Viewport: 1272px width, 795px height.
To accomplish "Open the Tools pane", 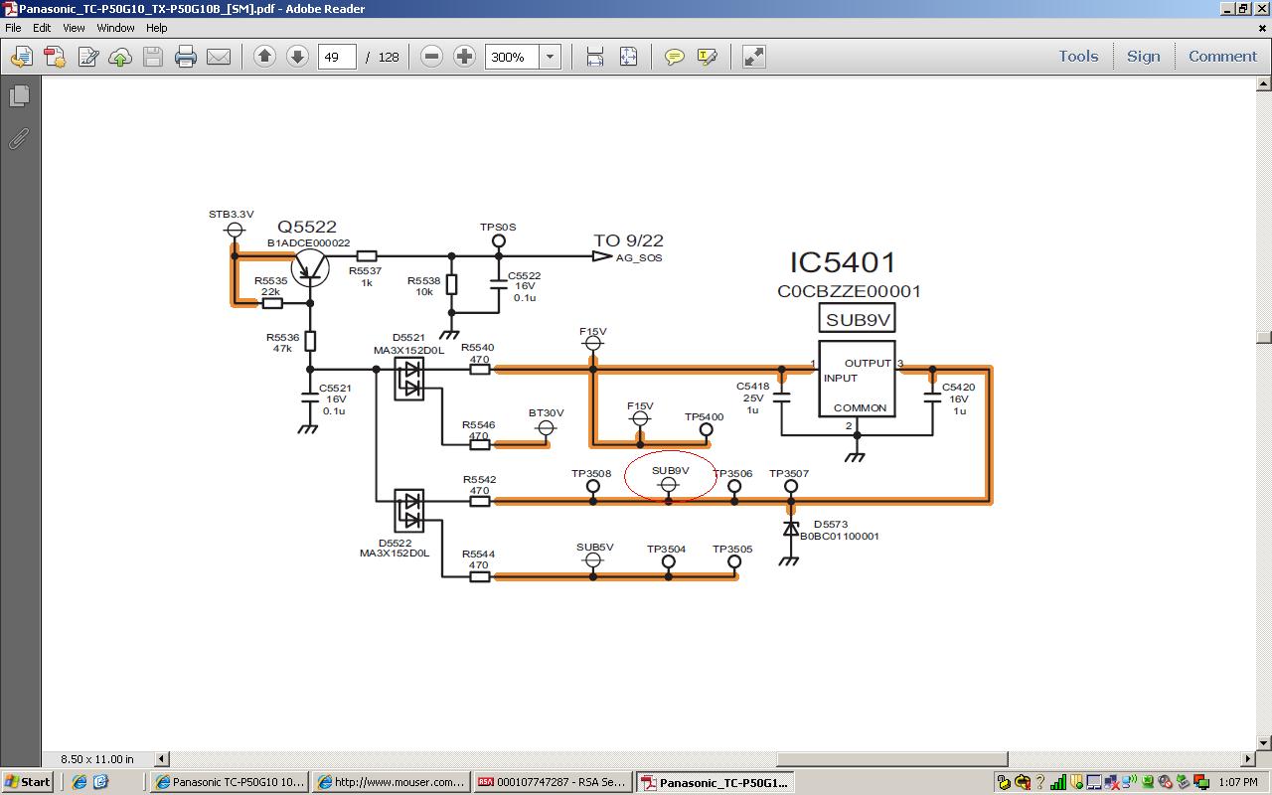I will click(1078, 57).
